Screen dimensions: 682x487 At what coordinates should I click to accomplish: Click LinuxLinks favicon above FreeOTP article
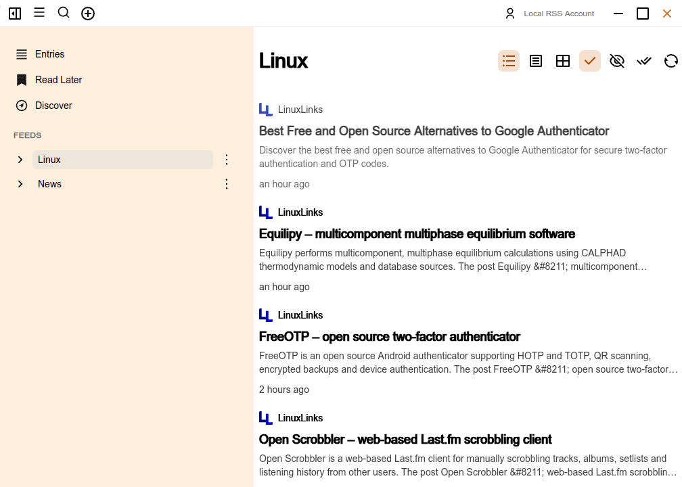click(265, 315)
